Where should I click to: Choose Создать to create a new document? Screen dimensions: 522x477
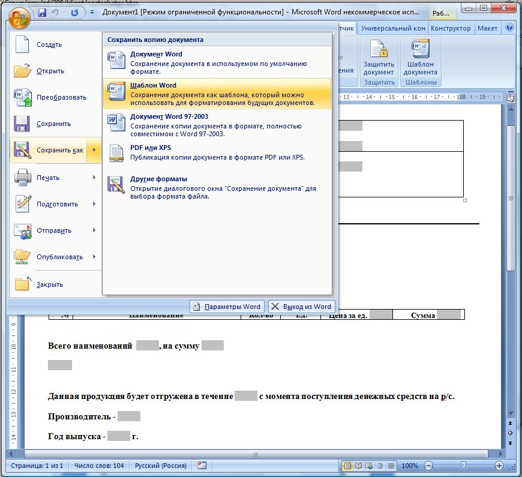pos(55,44)
